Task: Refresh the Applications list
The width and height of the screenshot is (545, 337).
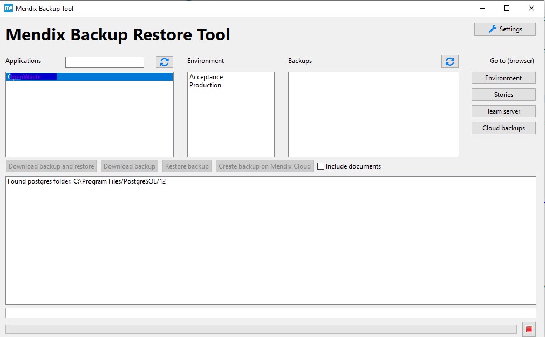Action: click(165, 62)
